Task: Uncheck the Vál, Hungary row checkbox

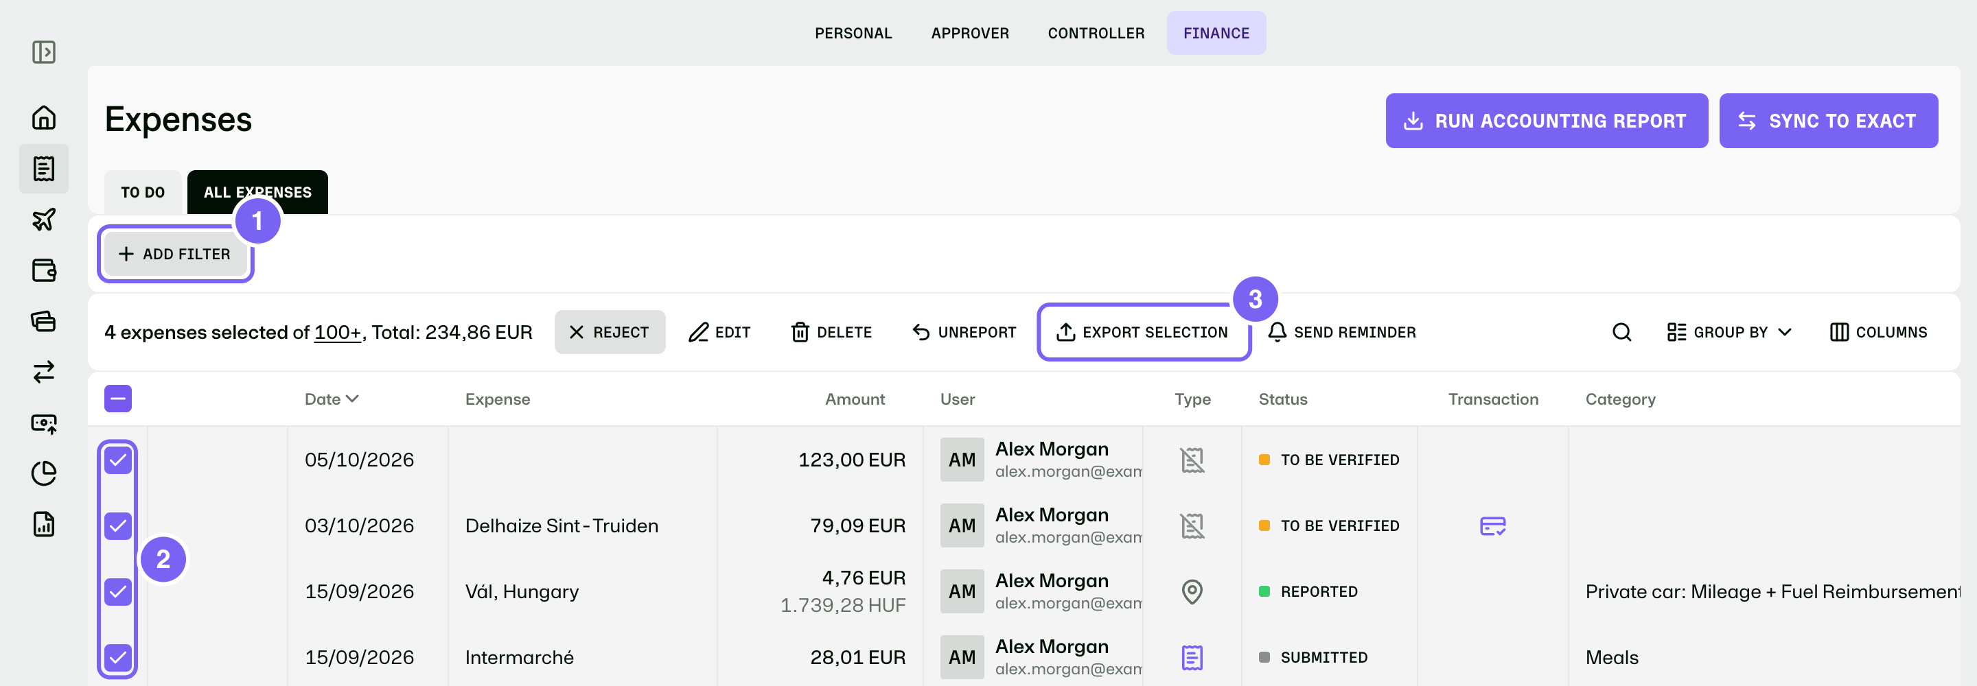Action: tap(118, 591)
